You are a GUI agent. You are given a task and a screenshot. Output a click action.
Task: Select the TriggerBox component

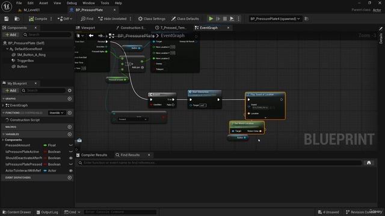(x=25, y=61)
